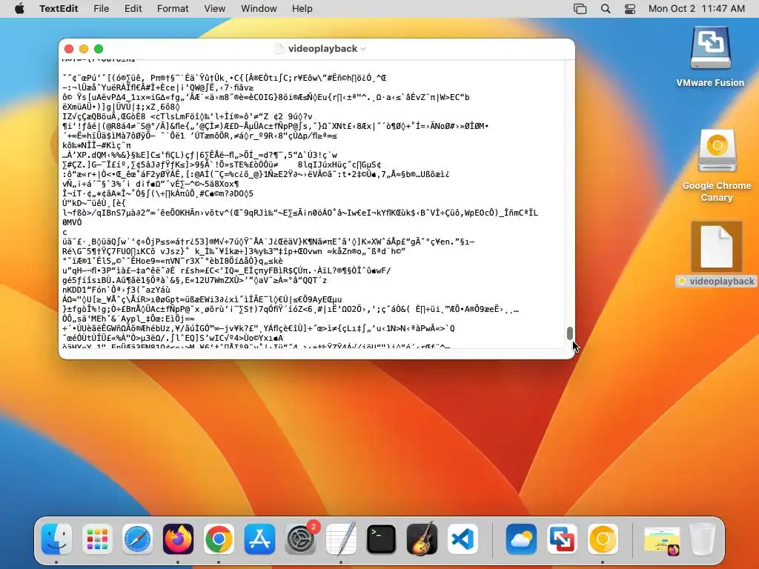Click the date and time clock

[x=696, y=8]
